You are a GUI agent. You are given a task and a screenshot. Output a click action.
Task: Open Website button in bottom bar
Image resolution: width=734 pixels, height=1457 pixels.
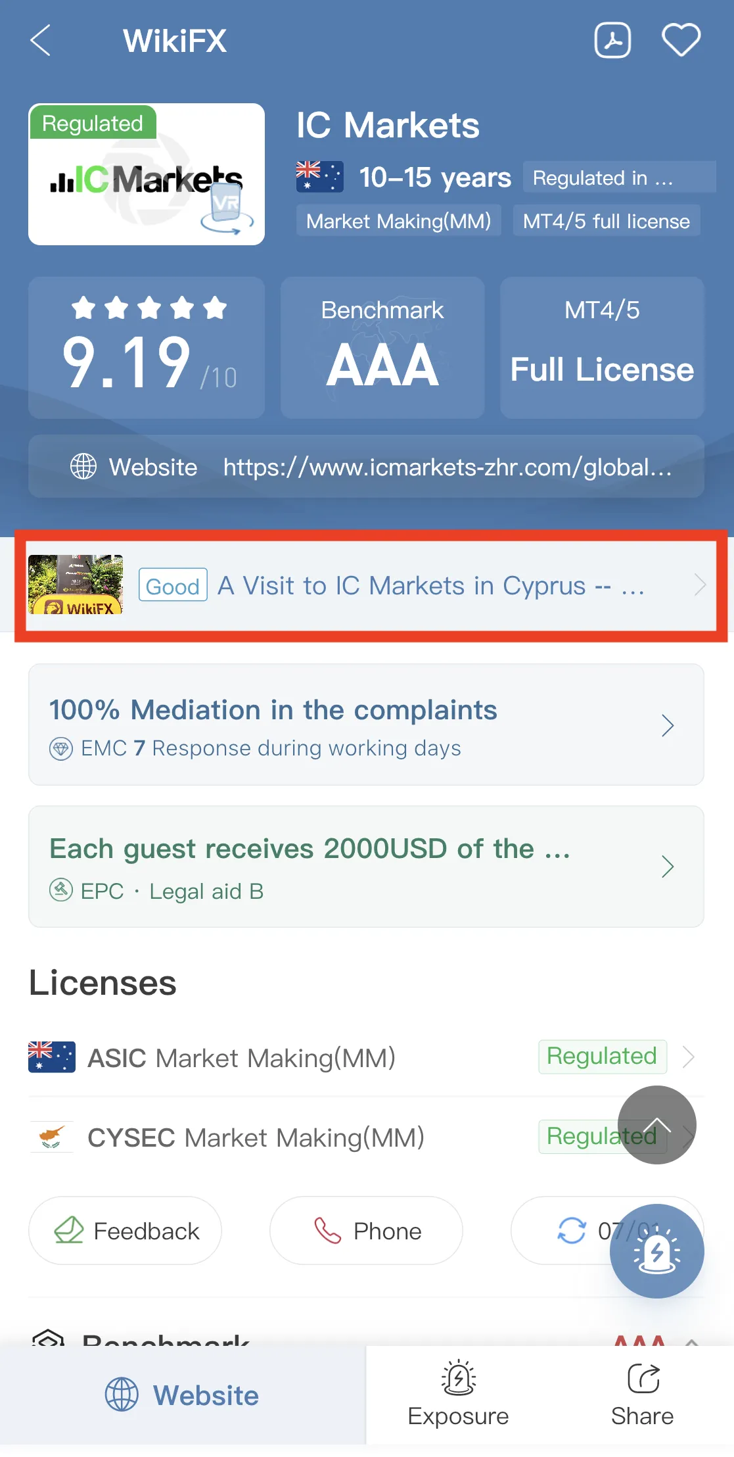183,1395
